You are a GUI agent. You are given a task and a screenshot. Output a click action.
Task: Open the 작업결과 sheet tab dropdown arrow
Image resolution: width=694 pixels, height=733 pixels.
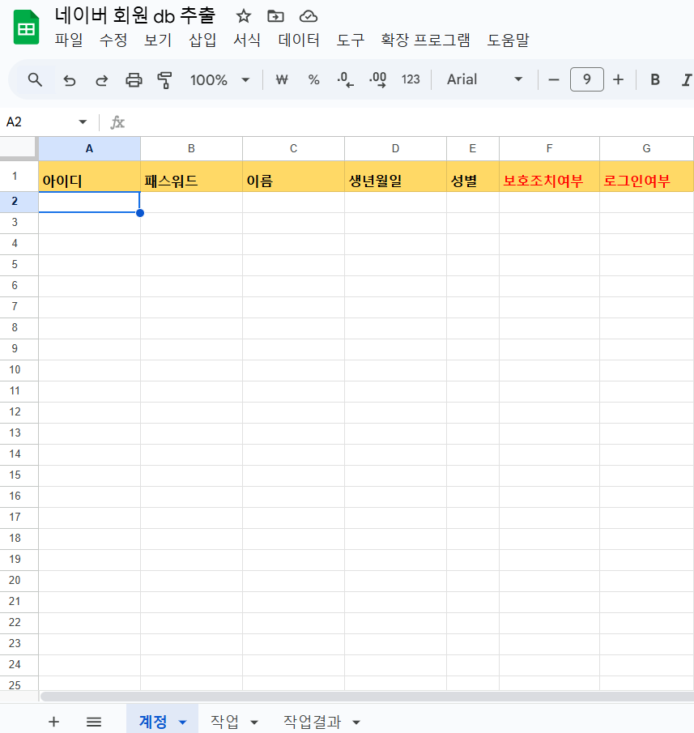tap(356, 722)
